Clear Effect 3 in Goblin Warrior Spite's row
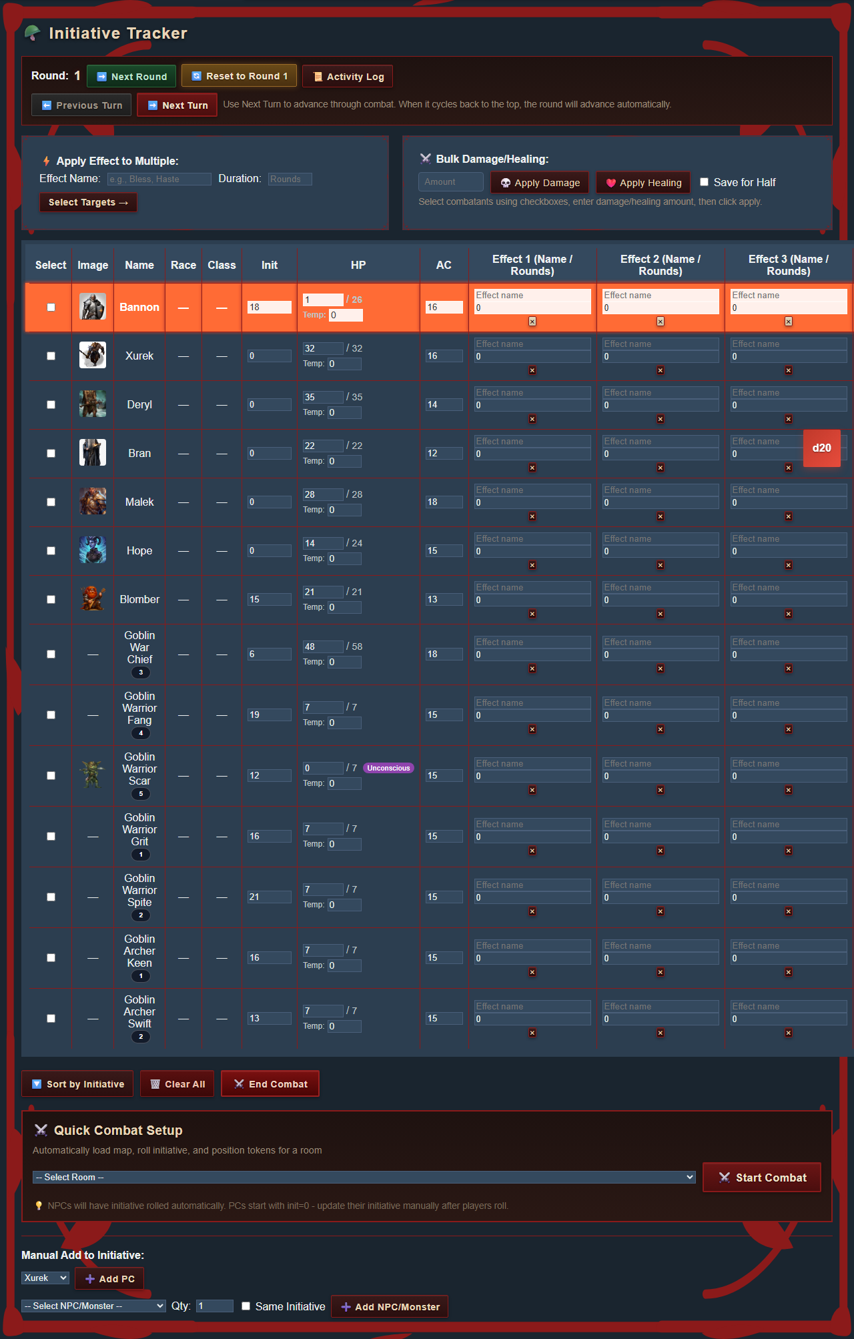 (x=789, y=911)
